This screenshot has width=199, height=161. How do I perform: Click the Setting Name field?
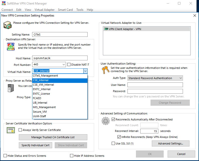[60, 35]
